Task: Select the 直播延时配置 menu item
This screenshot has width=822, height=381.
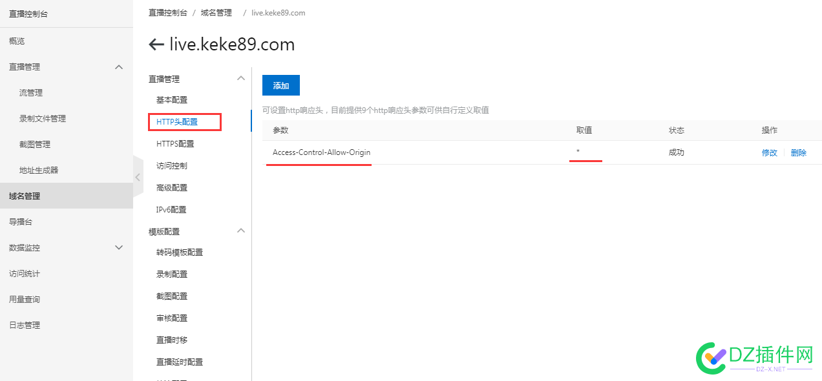Action: point(180,362)
